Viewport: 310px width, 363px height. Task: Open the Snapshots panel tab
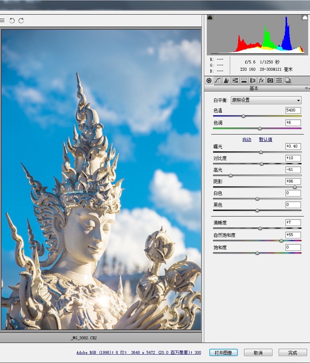click(x=288, y=81)
